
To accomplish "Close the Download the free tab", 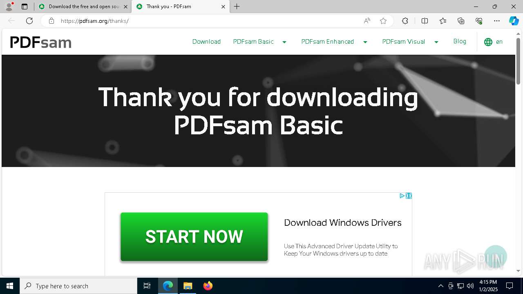I will tap(125, 7).
